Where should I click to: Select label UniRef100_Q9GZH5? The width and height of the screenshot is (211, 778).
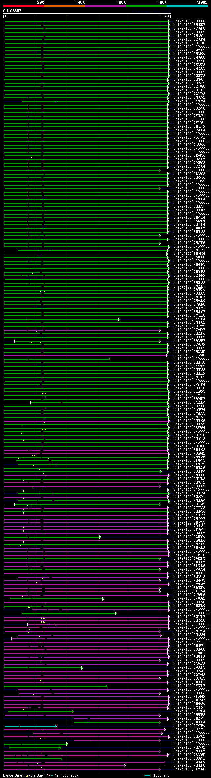[x=189, y=558]
